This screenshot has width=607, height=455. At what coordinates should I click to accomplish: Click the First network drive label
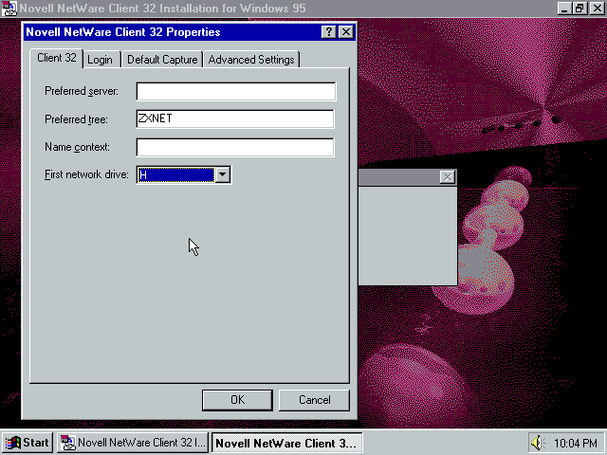86,174
